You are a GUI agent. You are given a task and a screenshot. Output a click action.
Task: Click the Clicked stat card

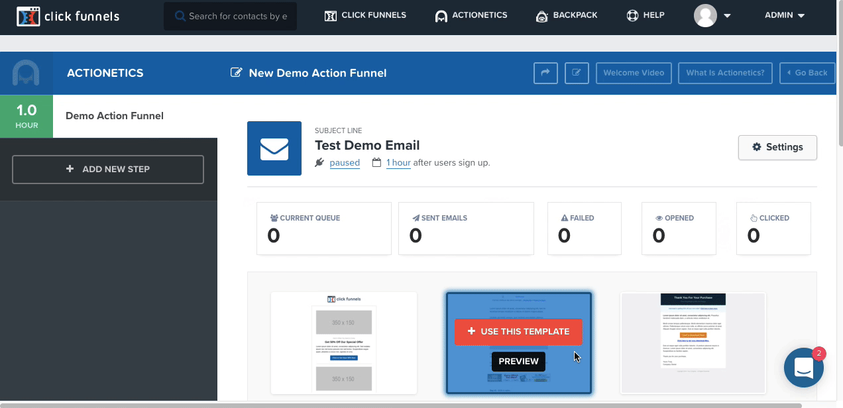click(773, 229)
